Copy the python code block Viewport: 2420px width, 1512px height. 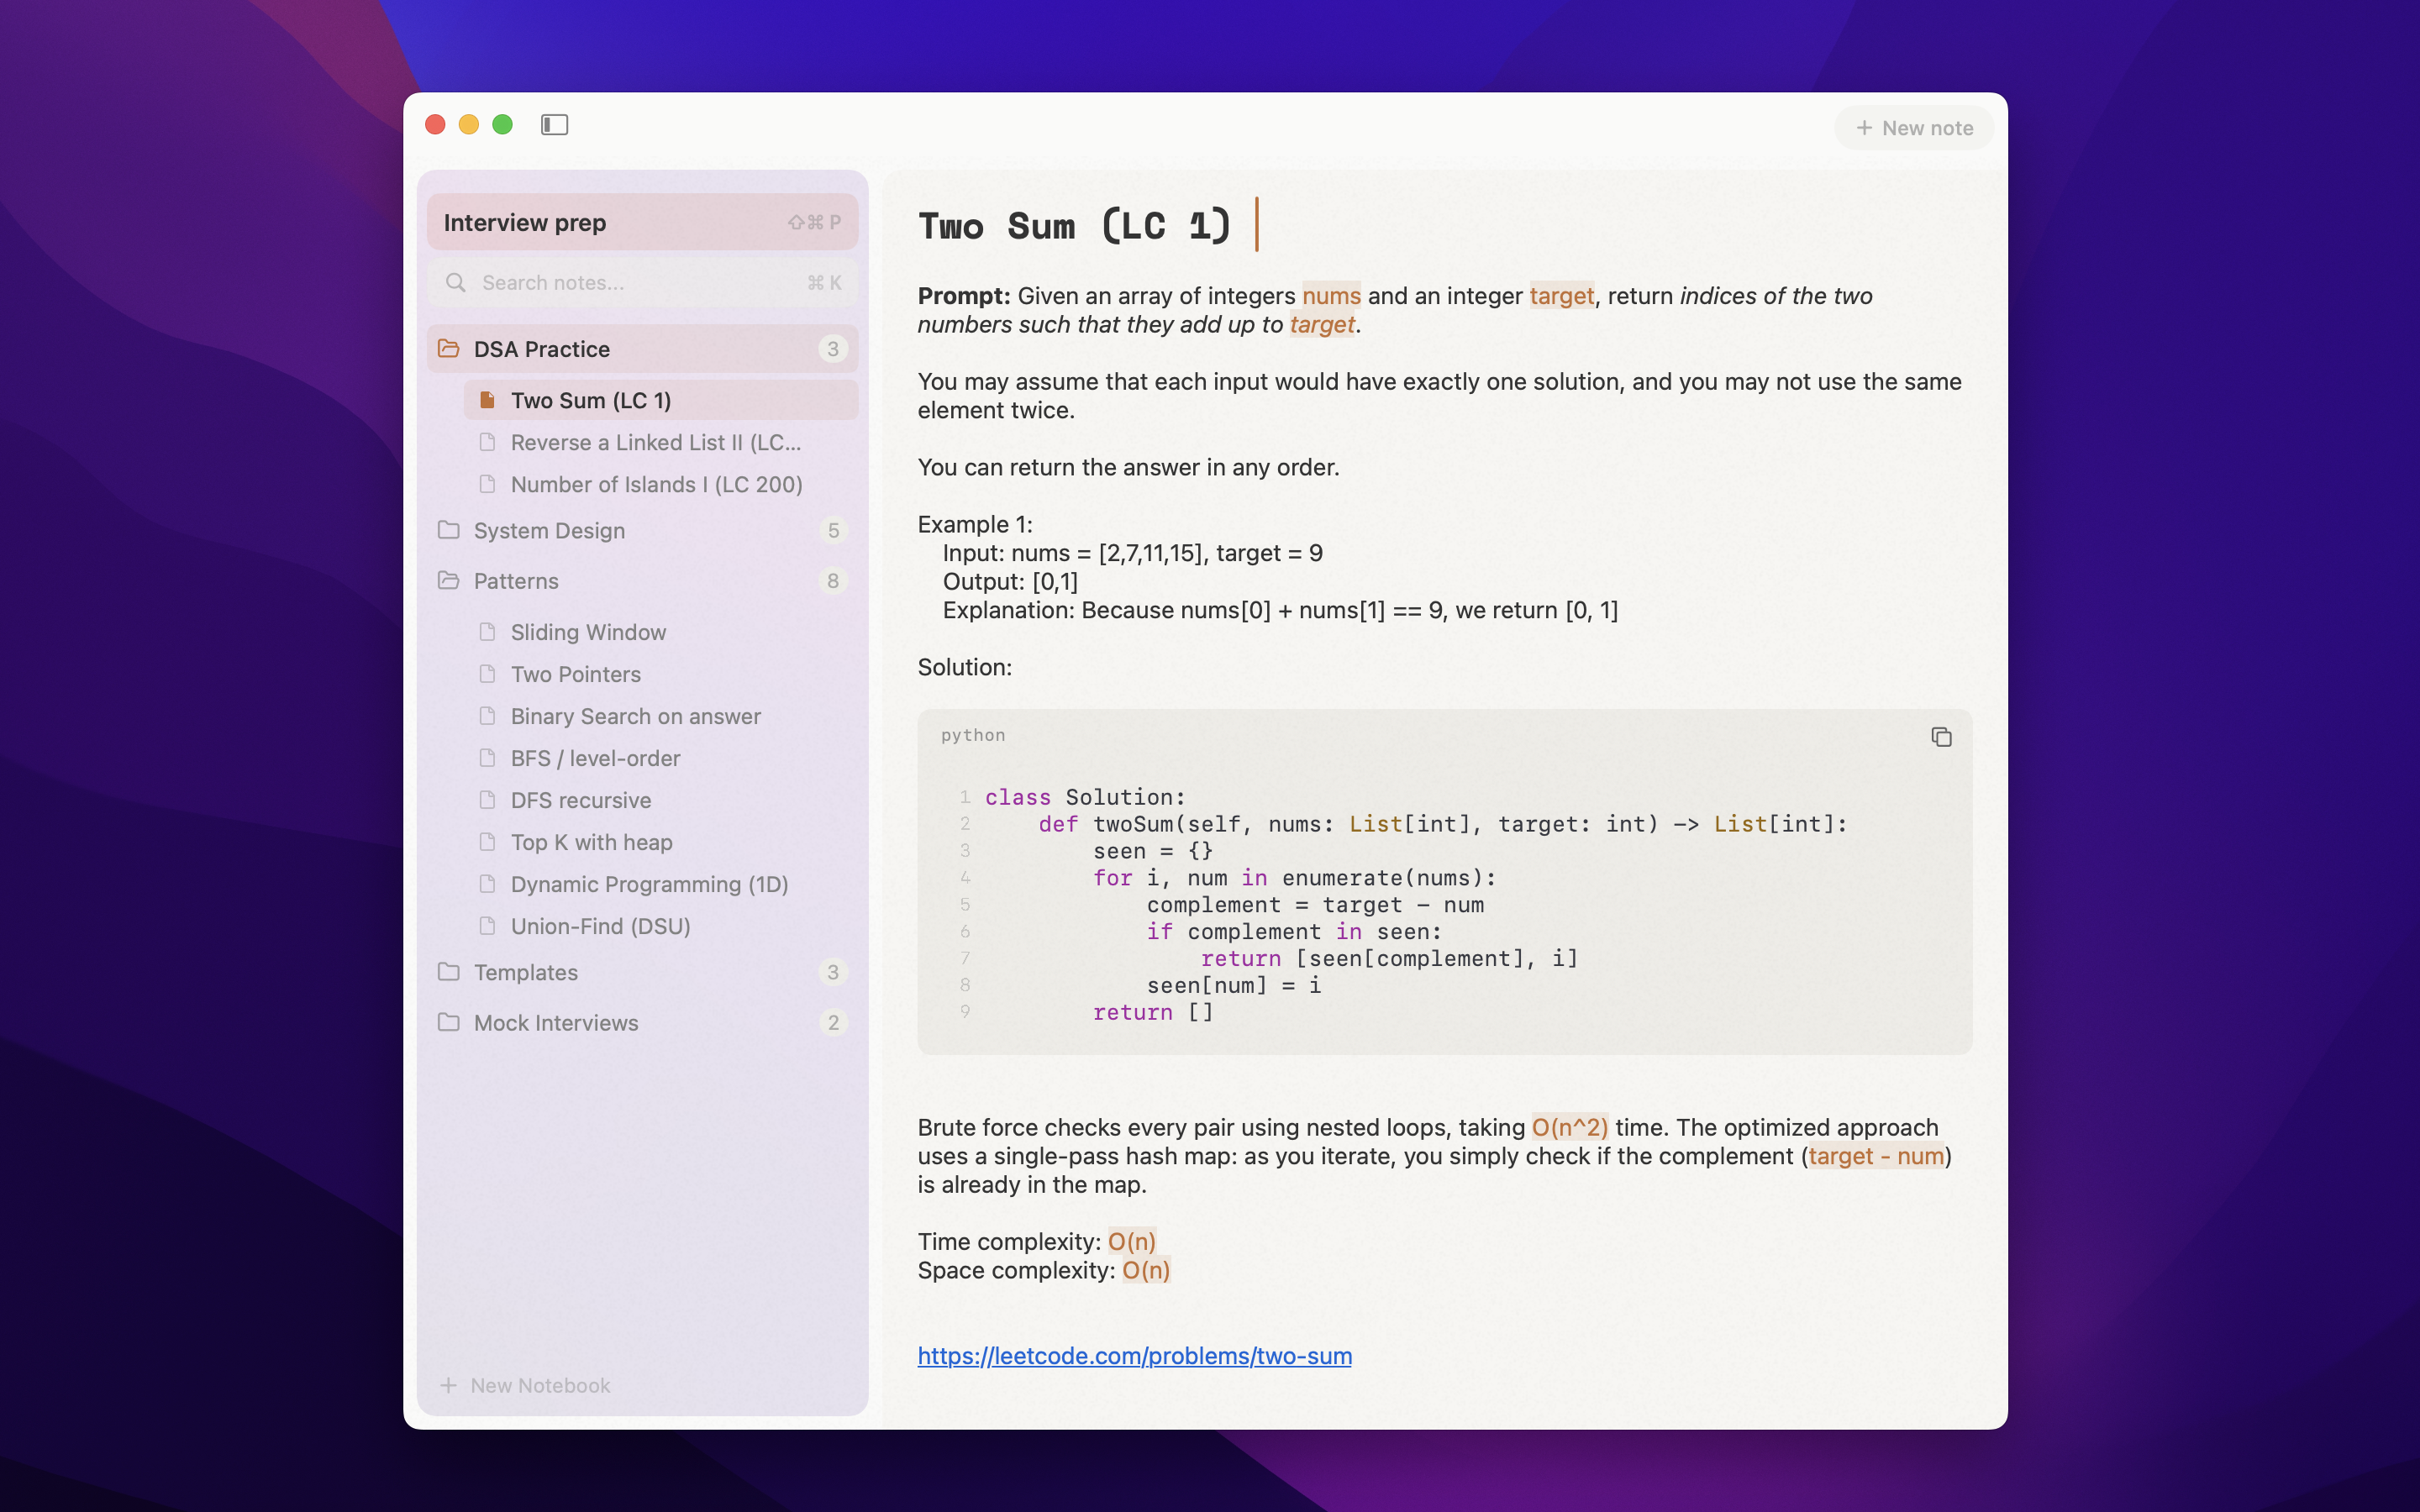1941,737
